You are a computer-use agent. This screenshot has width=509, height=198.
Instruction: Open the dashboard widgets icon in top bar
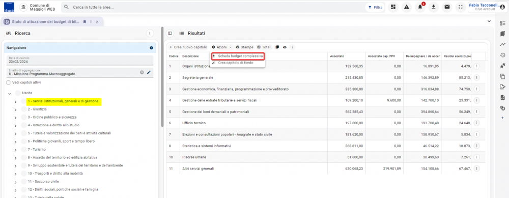393,7
